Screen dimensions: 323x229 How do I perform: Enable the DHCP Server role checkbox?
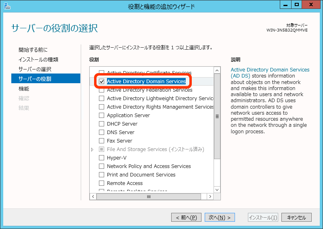point(102,124)
